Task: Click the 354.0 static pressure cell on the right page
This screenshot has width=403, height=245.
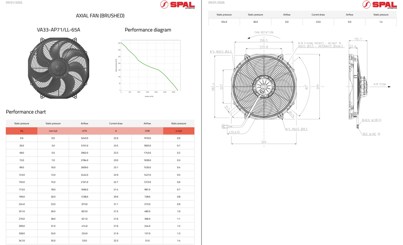Action: point(224,22)
